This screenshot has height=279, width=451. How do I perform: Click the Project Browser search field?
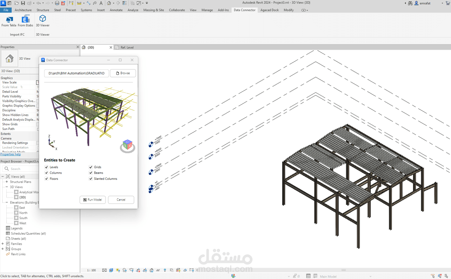pos(20,169)
